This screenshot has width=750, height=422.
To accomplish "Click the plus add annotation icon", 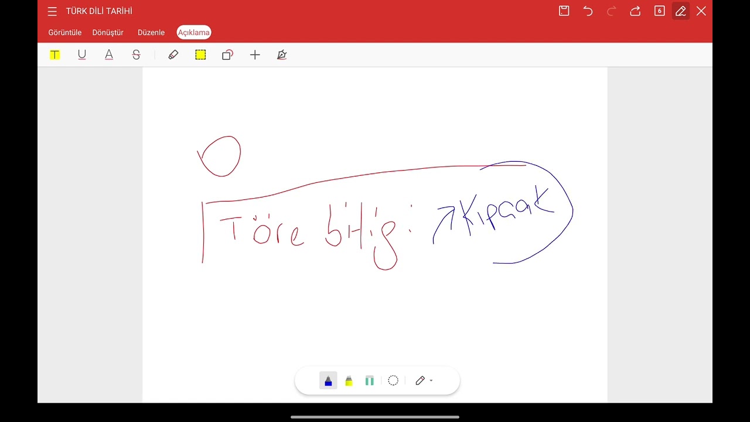I will coord(255,55).
